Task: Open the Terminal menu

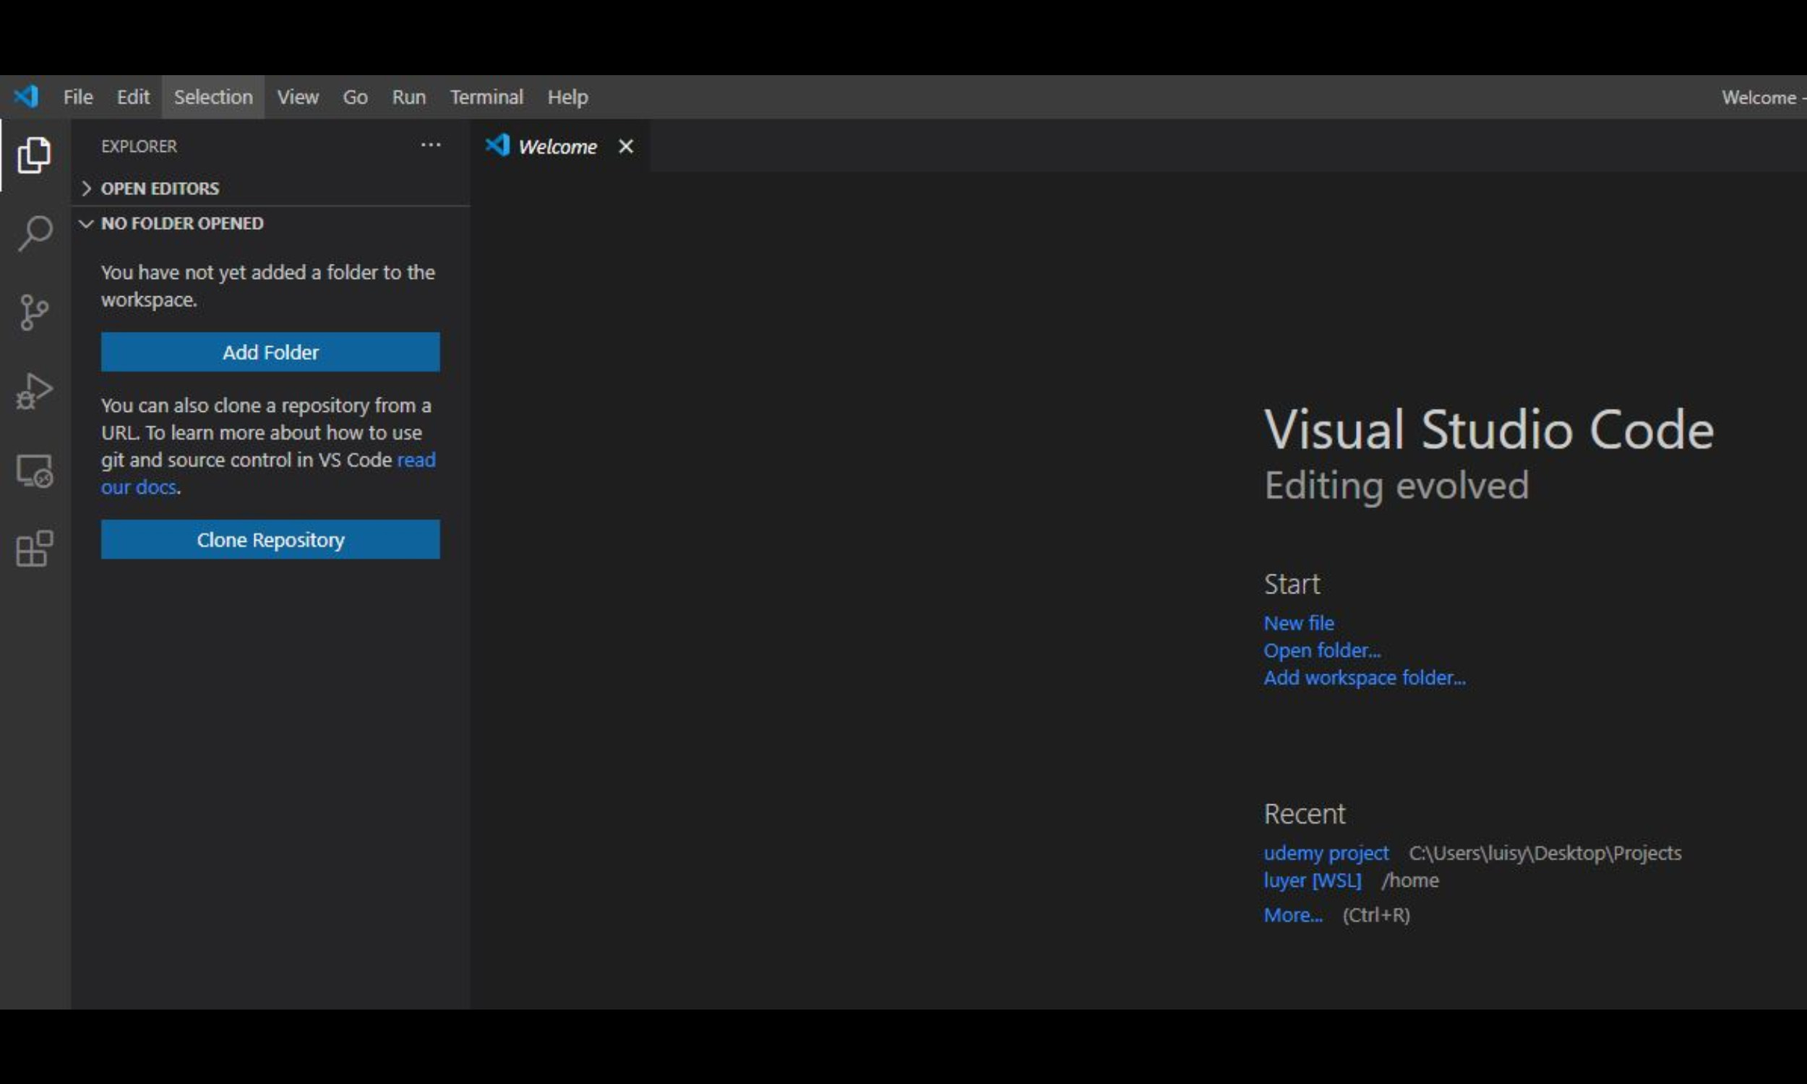Action: pos(486,97)
